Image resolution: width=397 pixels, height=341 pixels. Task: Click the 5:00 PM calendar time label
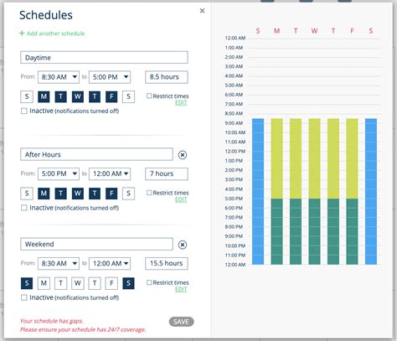234,199
